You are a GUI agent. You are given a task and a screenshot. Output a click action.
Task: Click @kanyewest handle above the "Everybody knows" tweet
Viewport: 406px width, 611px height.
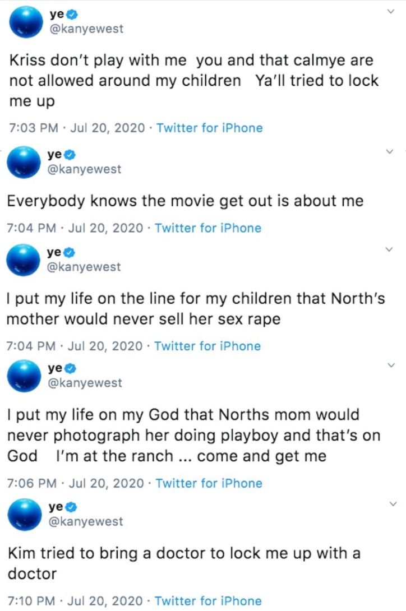(x=84, y=169)
